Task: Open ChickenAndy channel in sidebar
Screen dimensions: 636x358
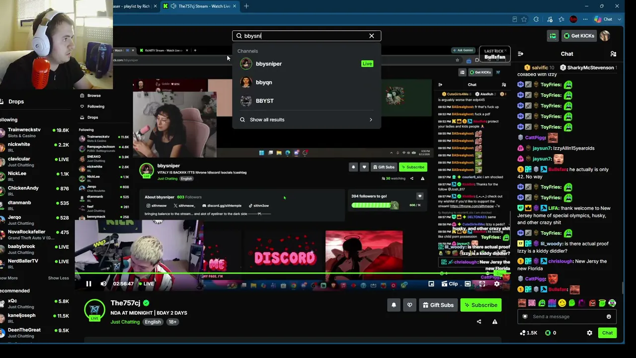Action: point(34,190)
